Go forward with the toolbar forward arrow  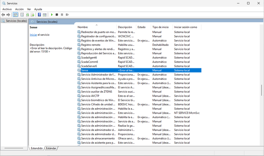pyautogui.click(x=8, y=15)
